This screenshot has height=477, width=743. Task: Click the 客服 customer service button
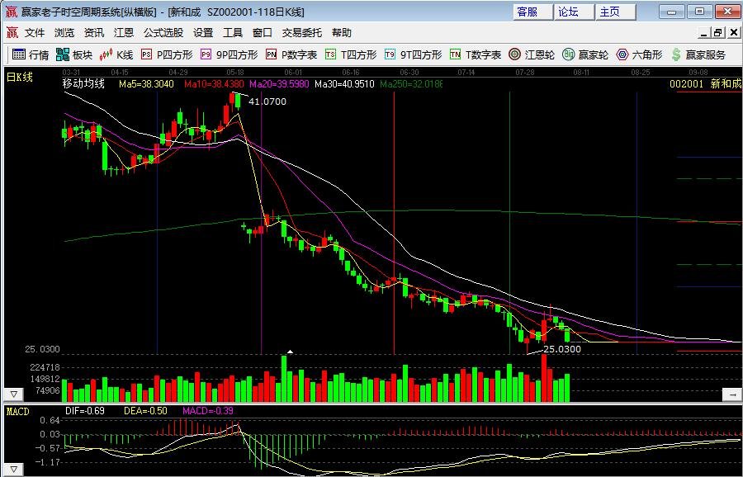coord(532,12)
